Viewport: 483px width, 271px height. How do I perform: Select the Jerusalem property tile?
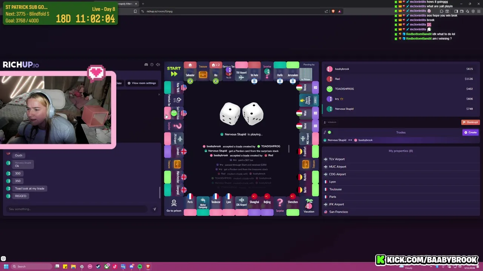pos(293,72)
